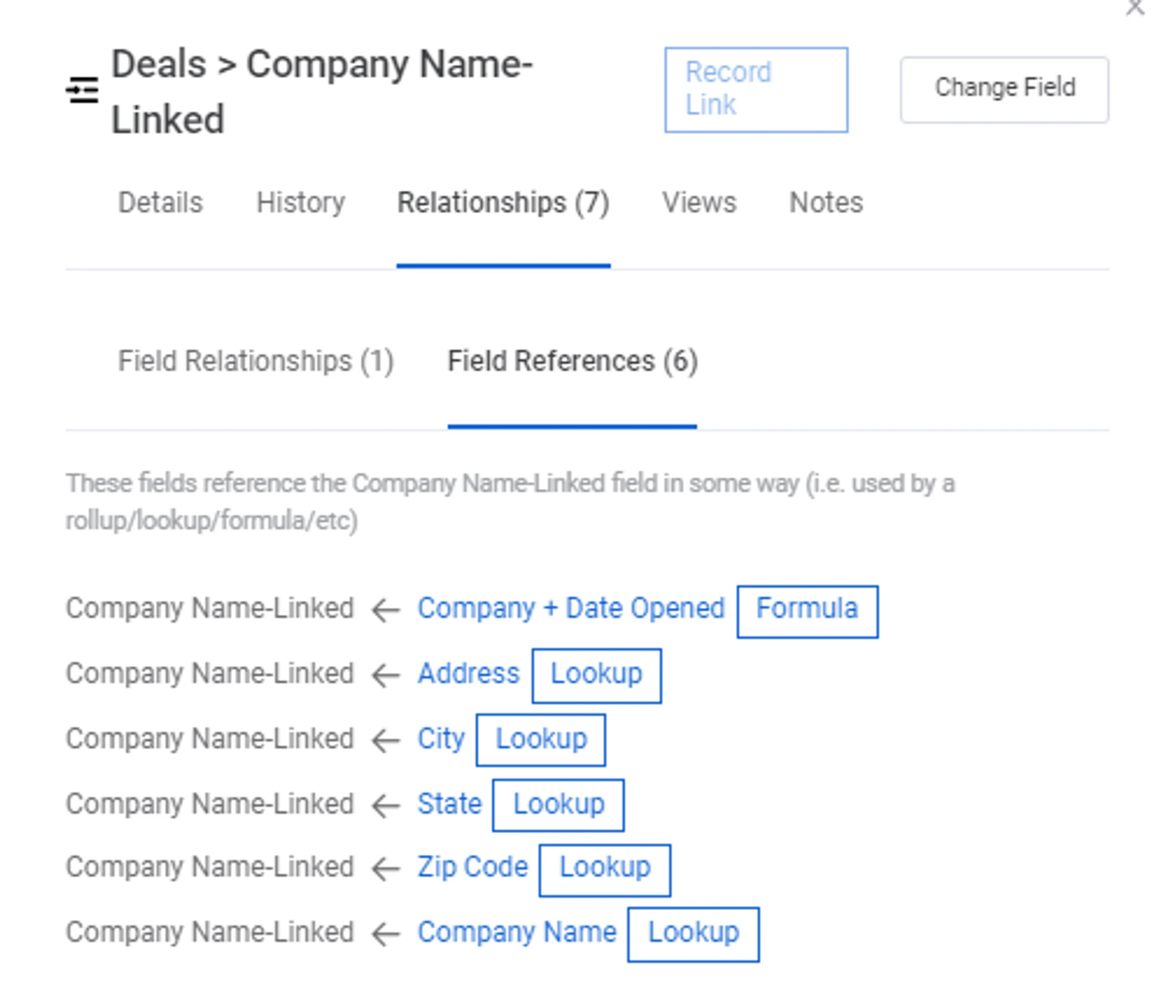Open the History tab

click(x=300, y=202)
